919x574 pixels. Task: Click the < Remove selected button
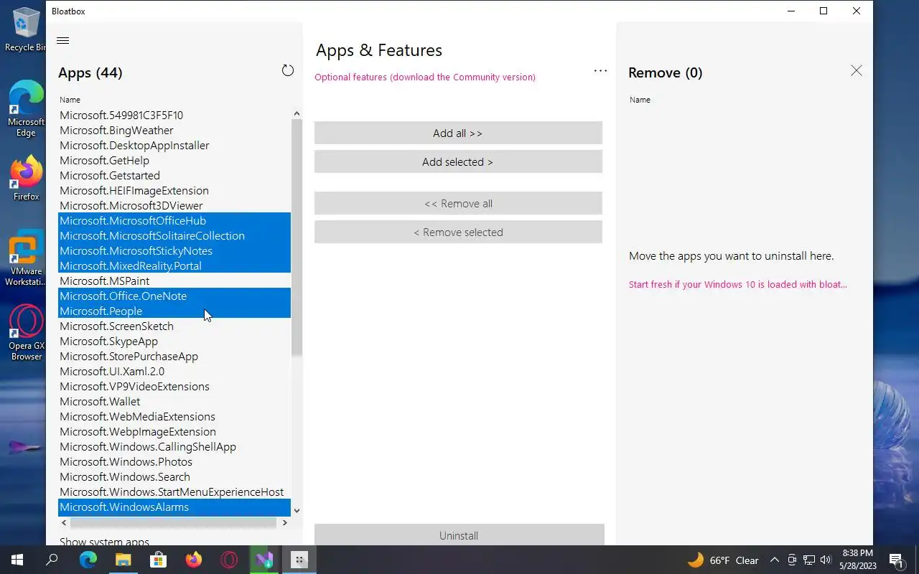pyautogui.click(x=458, y=232)
